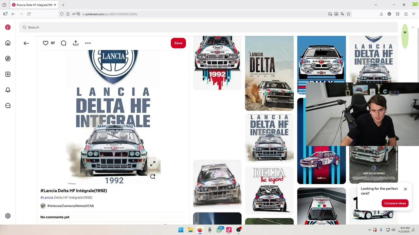
Task: Click the Compare ideas button
Action: click(x=395, y=203)
